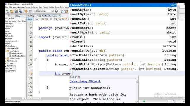Viewport: 190px width, 106px height.
Task: Select close() completion item
Action: [x=123, y=42]
